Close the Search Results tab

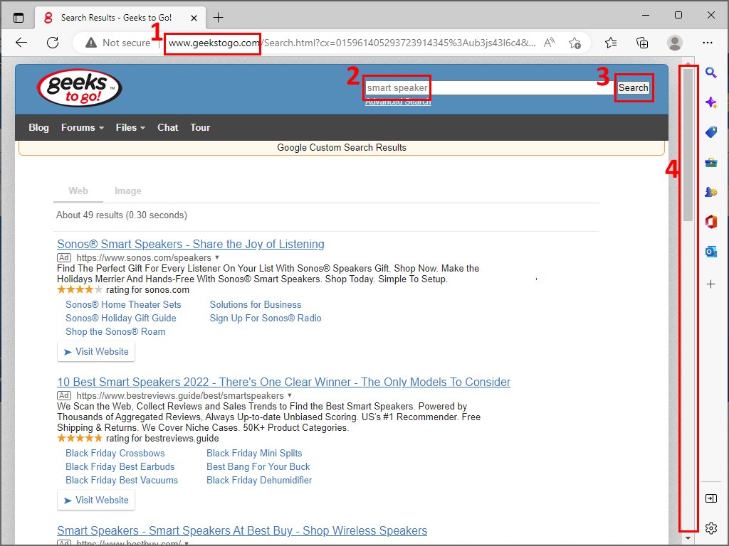click(194, 18)
